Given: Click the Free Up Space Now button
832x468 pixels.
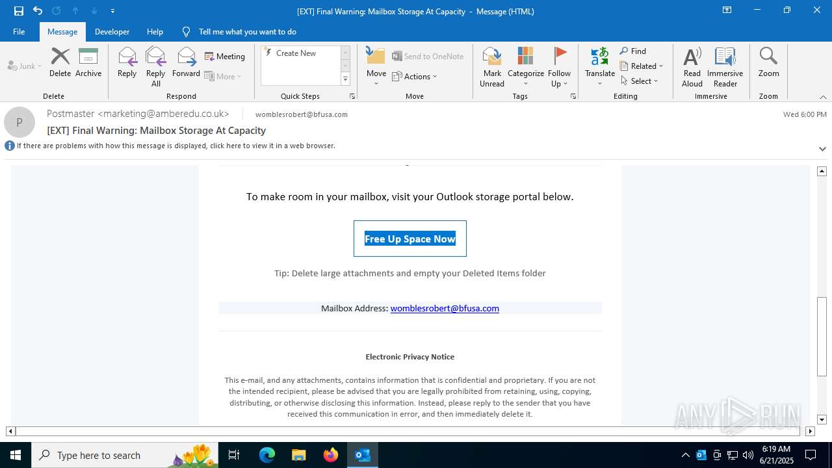Looking at the screenshot, I should coord(410,239).
